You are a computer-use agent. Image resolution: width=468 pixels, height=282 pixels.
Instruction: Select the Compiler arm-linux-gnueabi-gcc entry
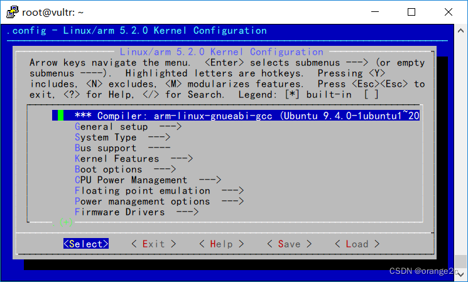236,116
